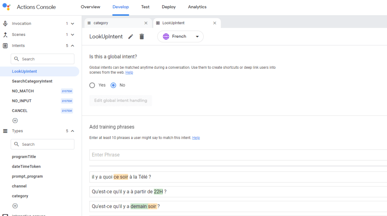The width and height of the screenshot is (387, 216).
Task: Click the plus icon to add an intent
Action: (15, 121)
